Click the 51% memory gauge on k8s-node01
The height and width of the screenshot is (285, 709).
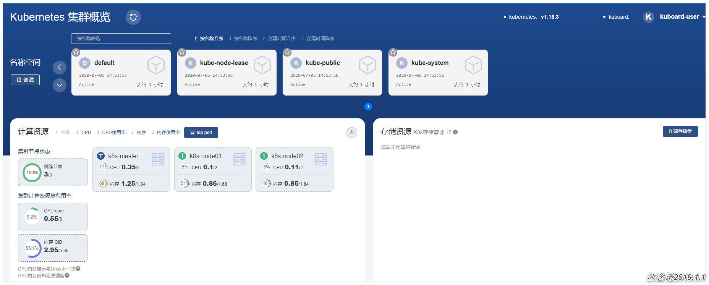(x=185, y=183)
